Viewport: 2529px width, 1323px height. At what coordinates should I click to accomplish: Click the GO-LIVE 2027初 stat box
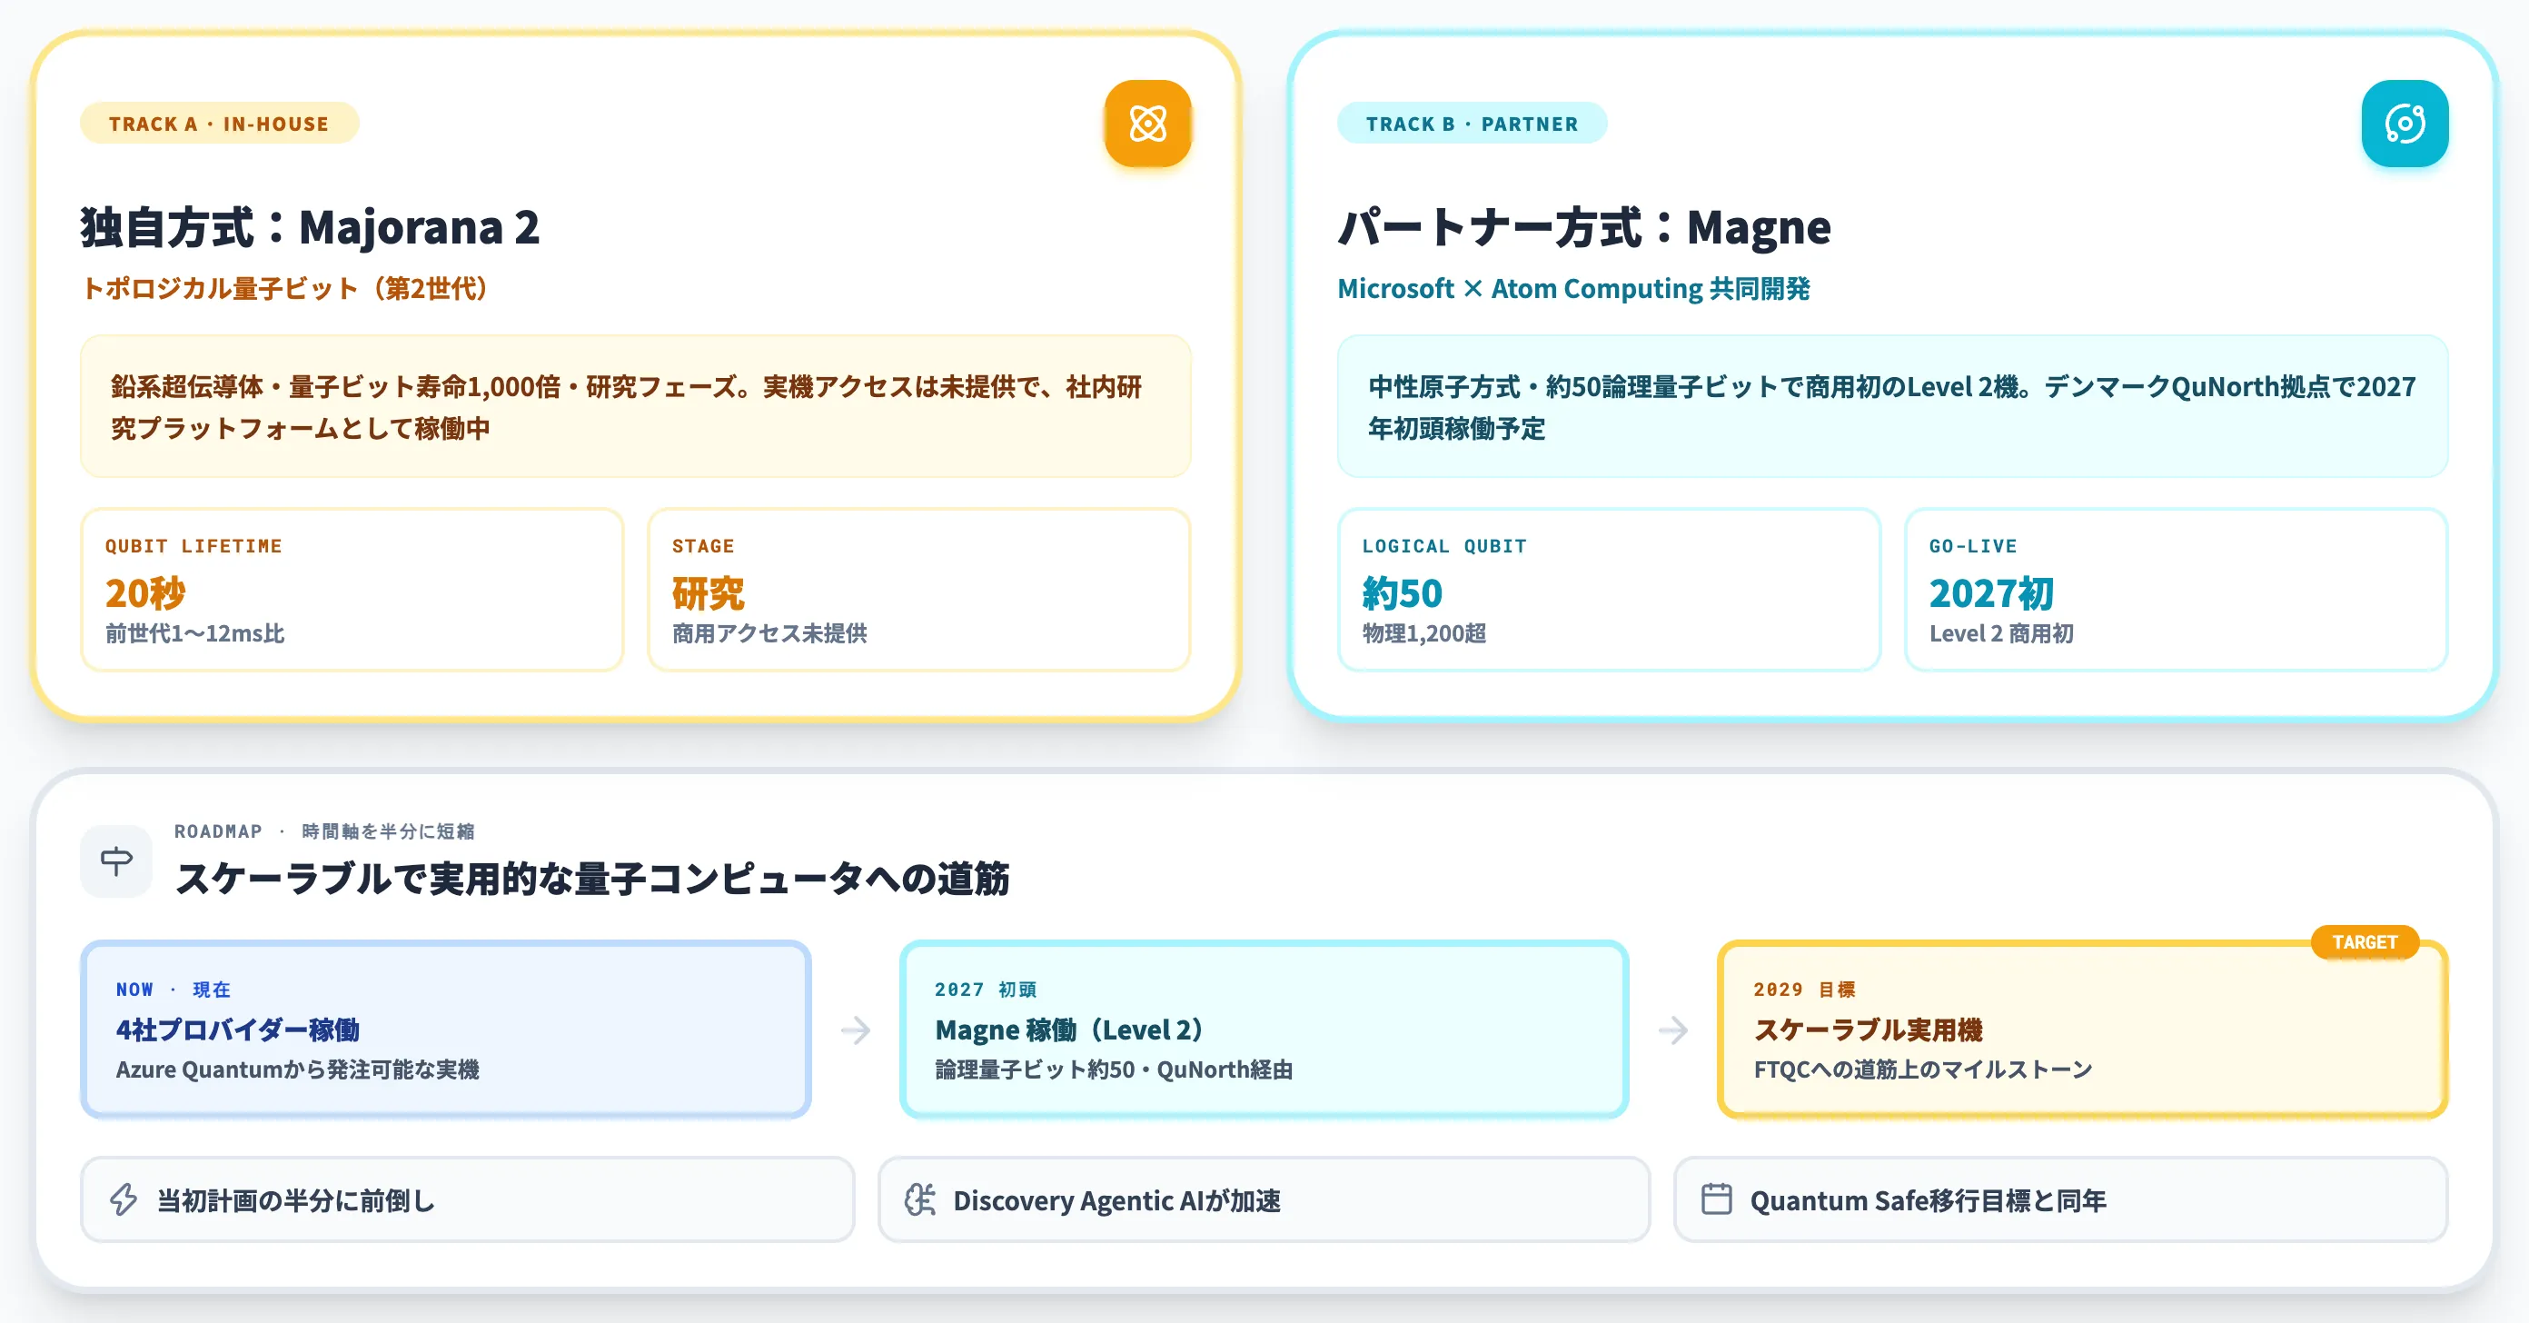pos(2176,590)
